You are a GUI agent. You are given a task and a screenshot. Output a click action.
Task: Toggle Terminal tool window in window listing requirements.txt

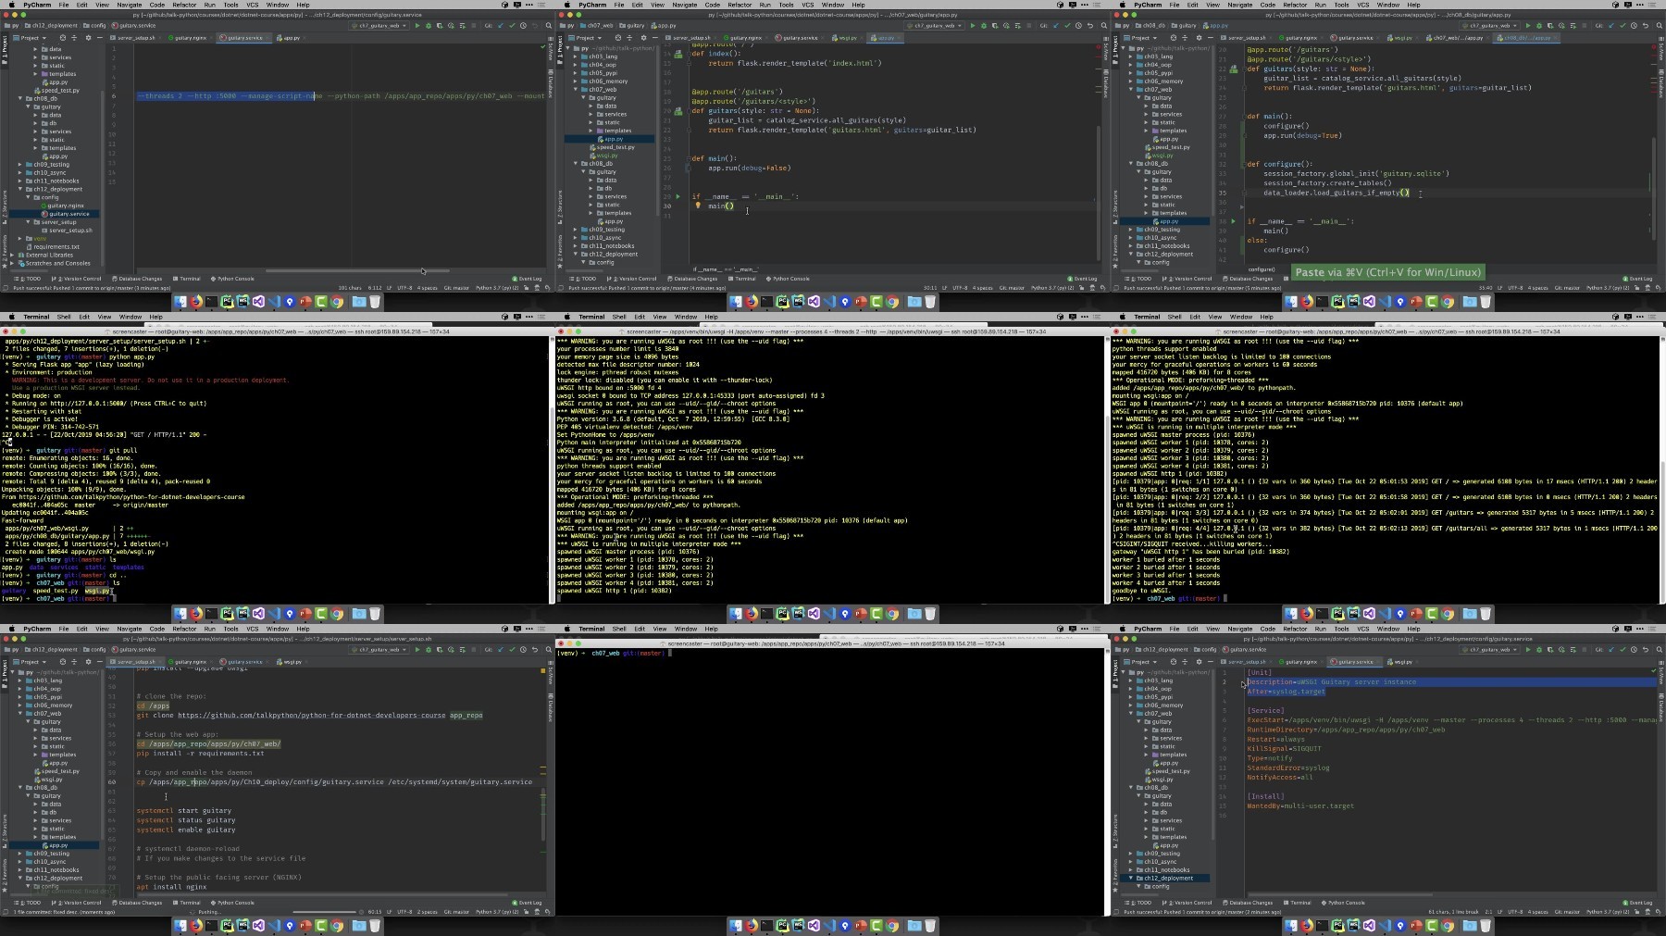point(187,279)
